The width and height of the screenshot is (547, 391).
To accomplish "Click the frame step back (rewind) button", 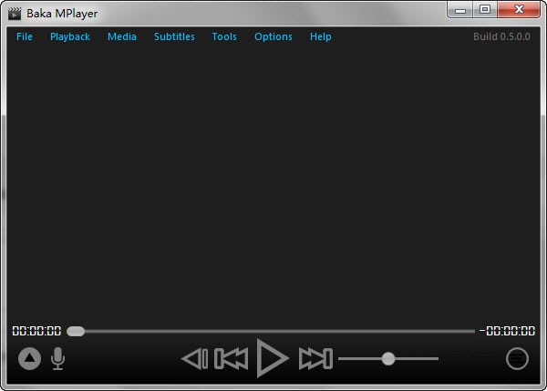I will tap(195, 358).
